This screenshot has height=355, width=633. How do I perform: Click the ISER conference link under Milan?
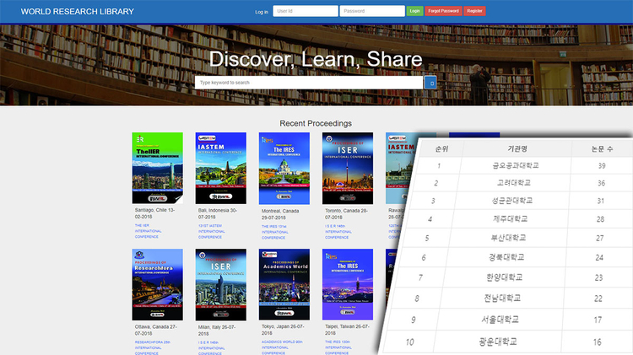211,347
